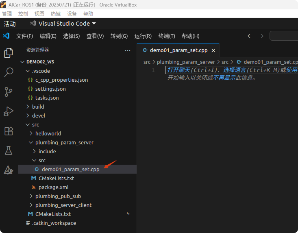298x233 pixels.
Task: Open the Search view icon
Action: pyautogui.click(x=9, y=72)
